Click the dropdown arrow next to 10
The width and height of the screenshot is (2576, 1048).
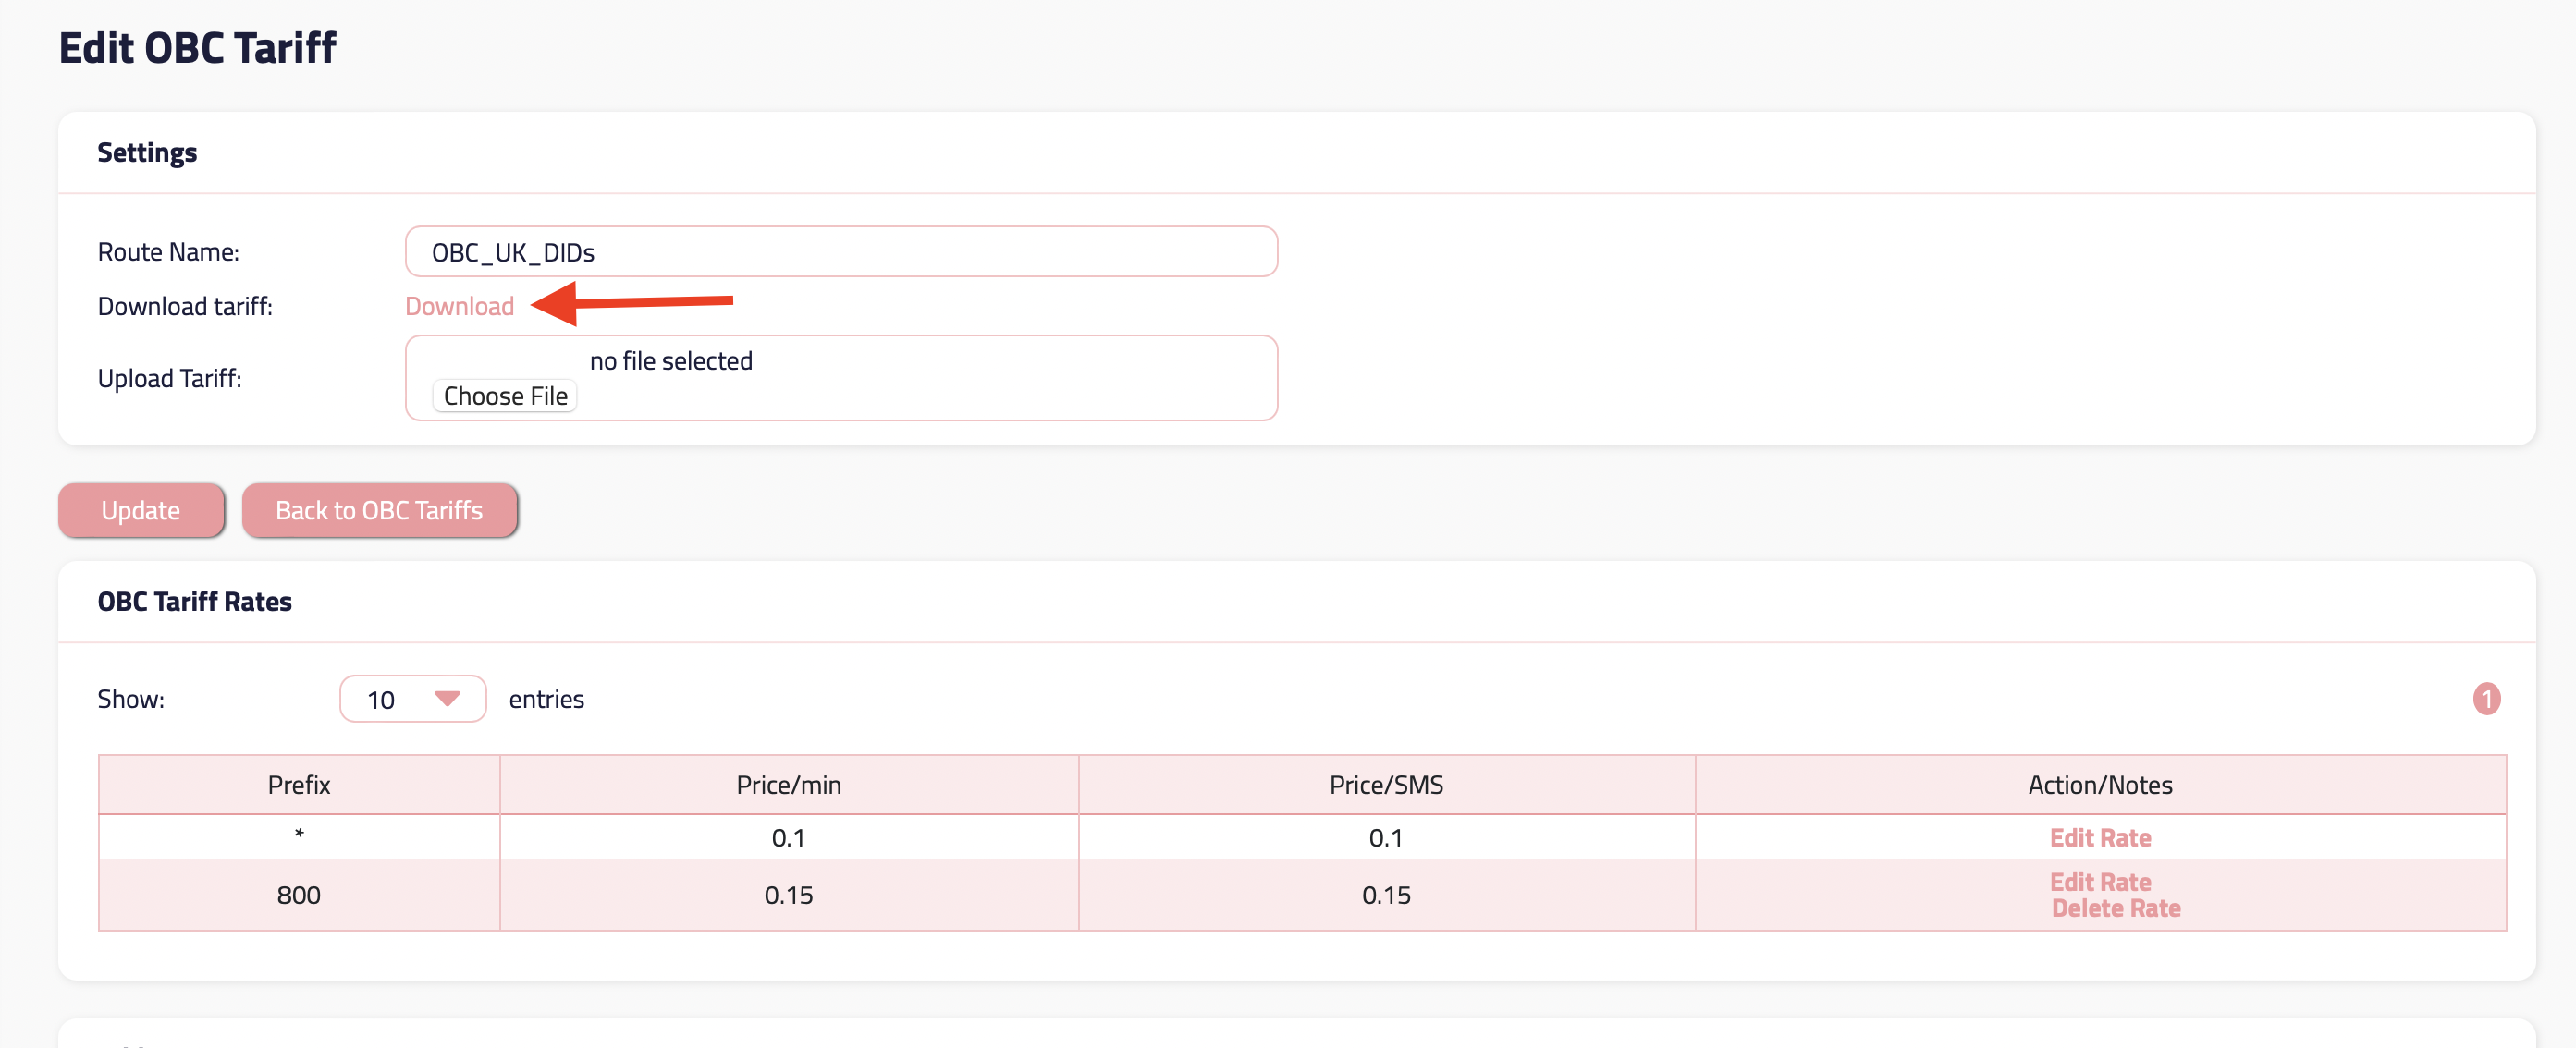pyautogui.click(x=447, y=699)
